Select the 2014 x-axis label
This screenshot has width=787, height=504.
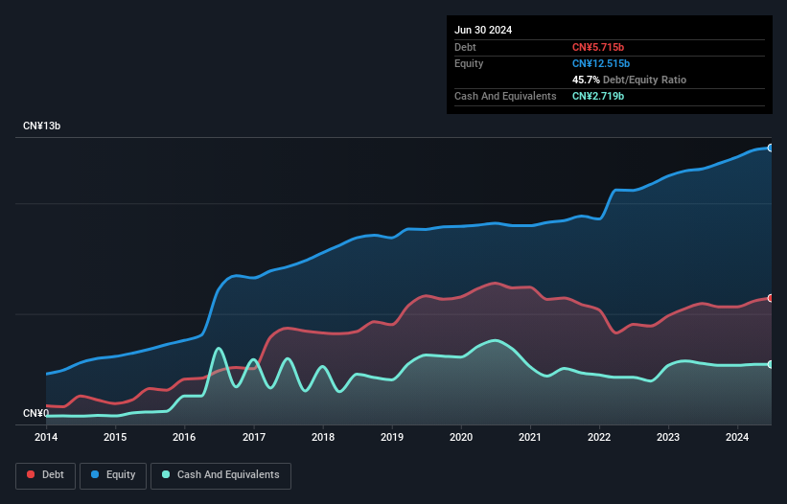[x=46, y=437]
